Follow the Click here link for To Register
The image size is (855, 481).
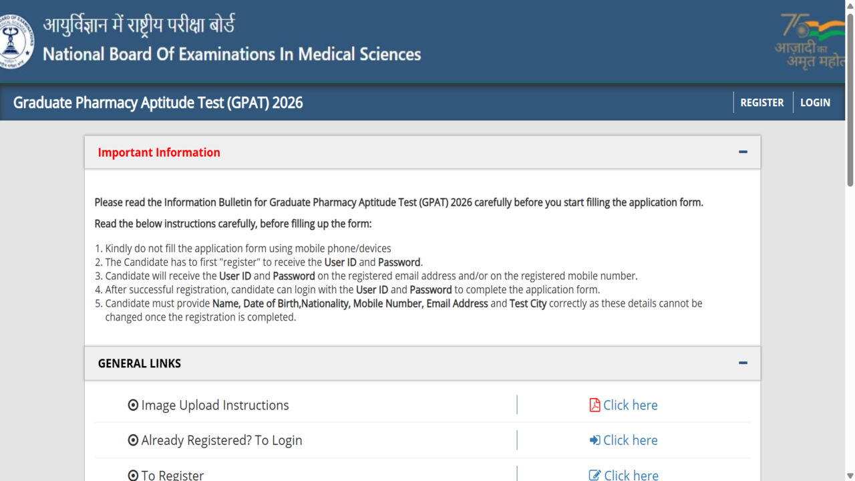631,475
